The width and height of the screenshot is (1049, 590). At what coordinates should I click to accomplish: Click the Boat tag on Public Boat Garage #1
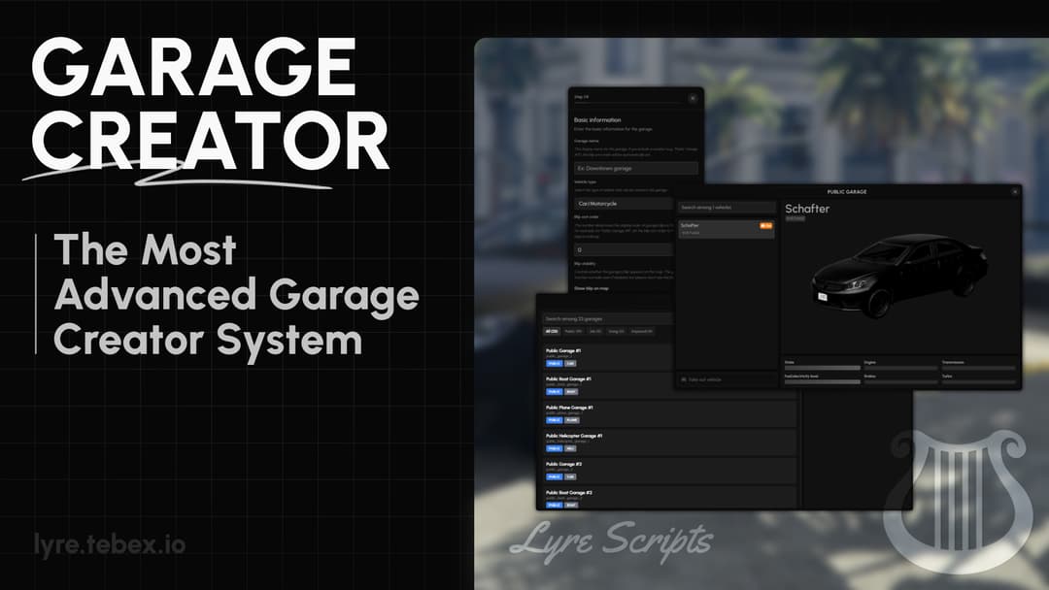pyautogui.click(x=571, y=391)
